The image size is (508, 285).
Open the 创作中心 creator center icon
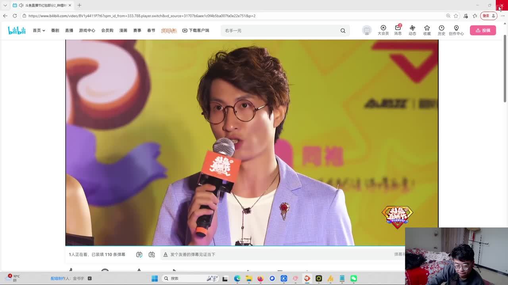(456, 30)
